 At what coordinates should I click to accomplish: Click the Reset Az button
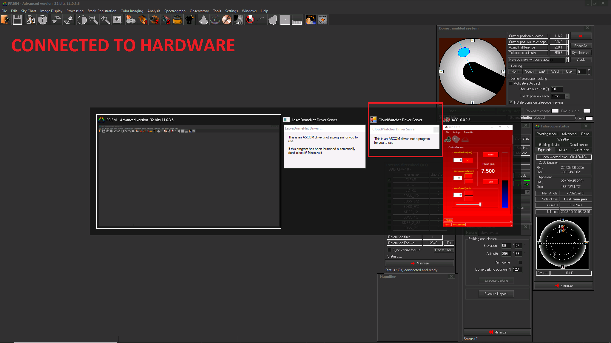pos(581,46)
